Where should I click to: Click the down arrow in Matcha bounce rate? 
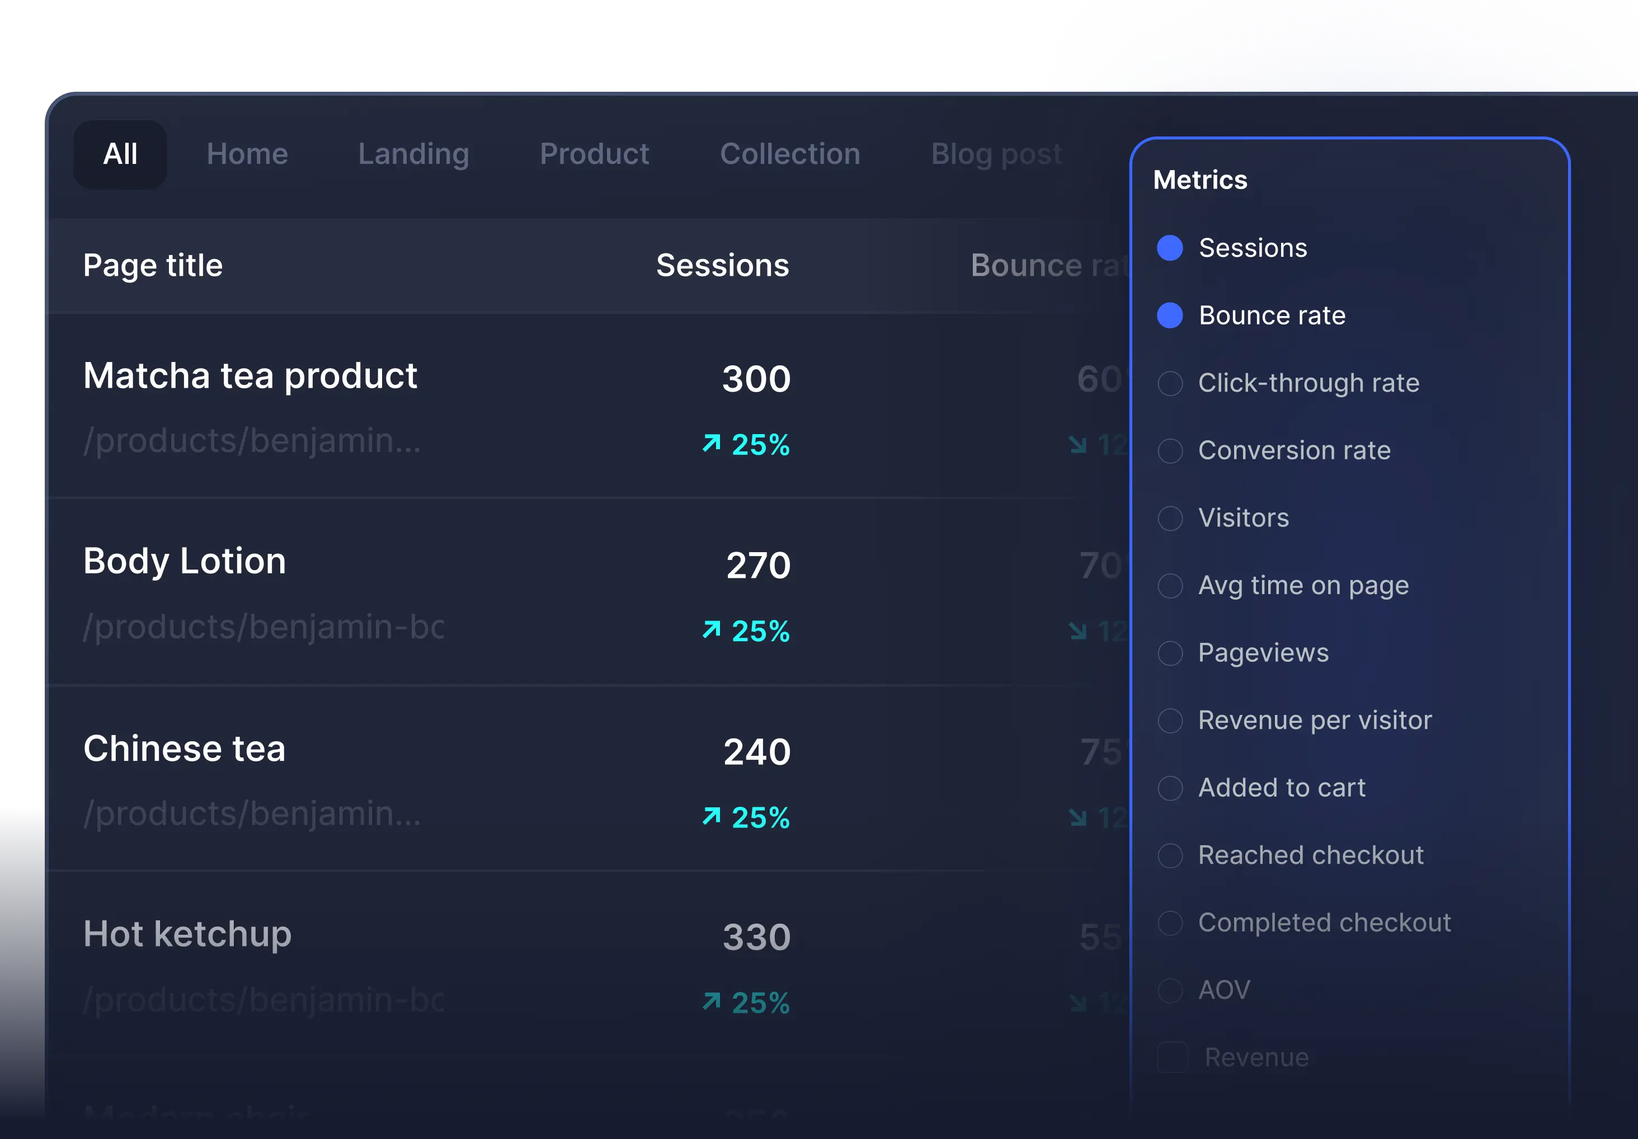pos(1078,445)
